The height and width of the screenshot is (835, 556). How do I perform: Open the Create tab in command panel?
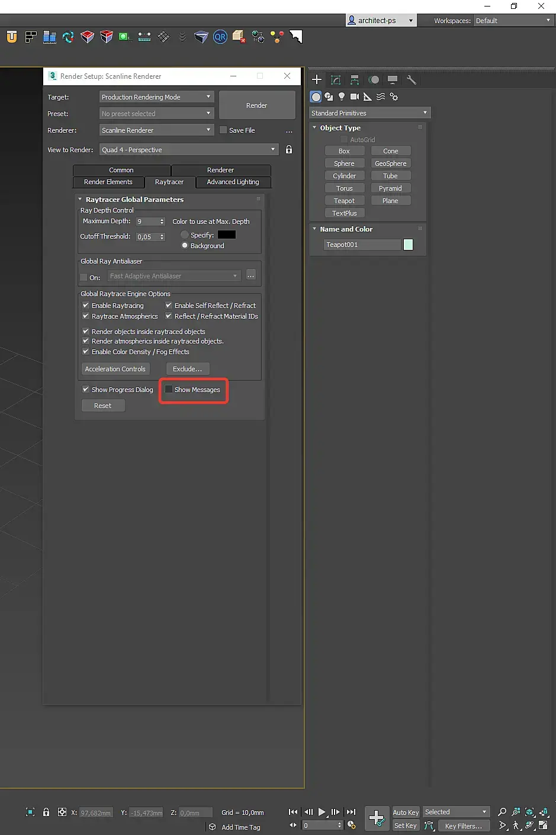point(317,79)
